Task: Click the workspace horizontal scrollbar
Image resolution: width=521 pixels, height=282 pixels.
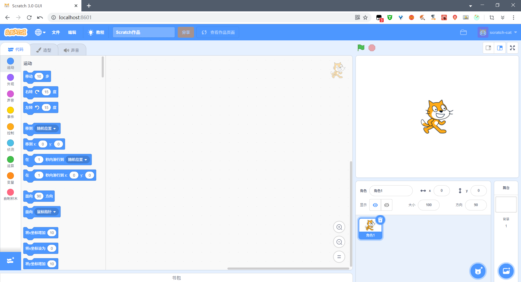Action: tap(288, 268)
